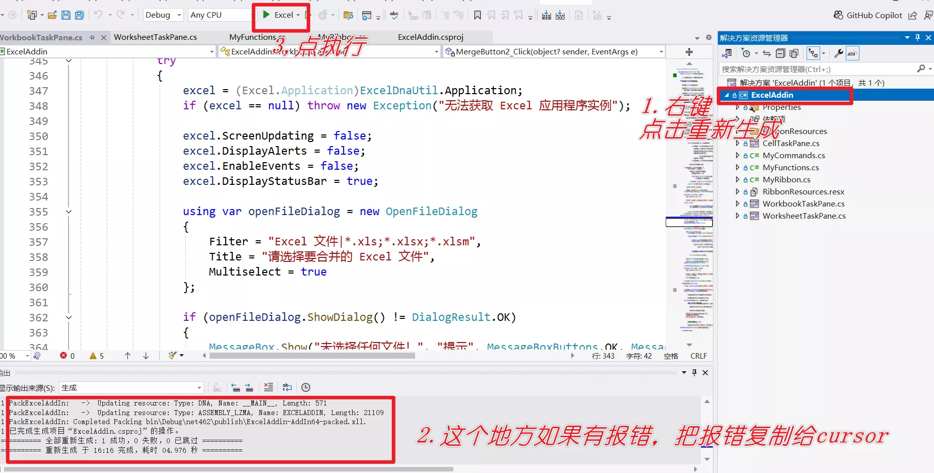934x473 pixels.
Task: Toggle word wrap in the output window
Action: click(x=287, y=387)
